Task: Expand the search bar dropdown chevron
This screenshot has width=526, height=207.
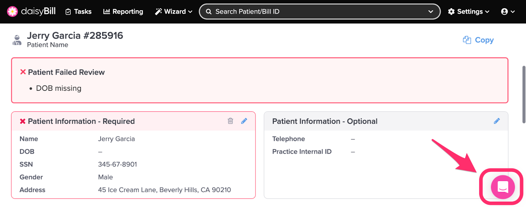Action: pyautogui.click(x=431, y=11)
